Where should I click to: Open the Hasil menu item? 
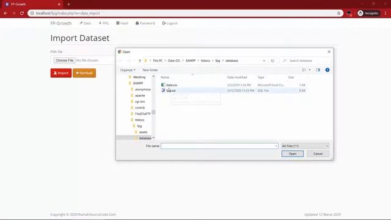(122, 23)
